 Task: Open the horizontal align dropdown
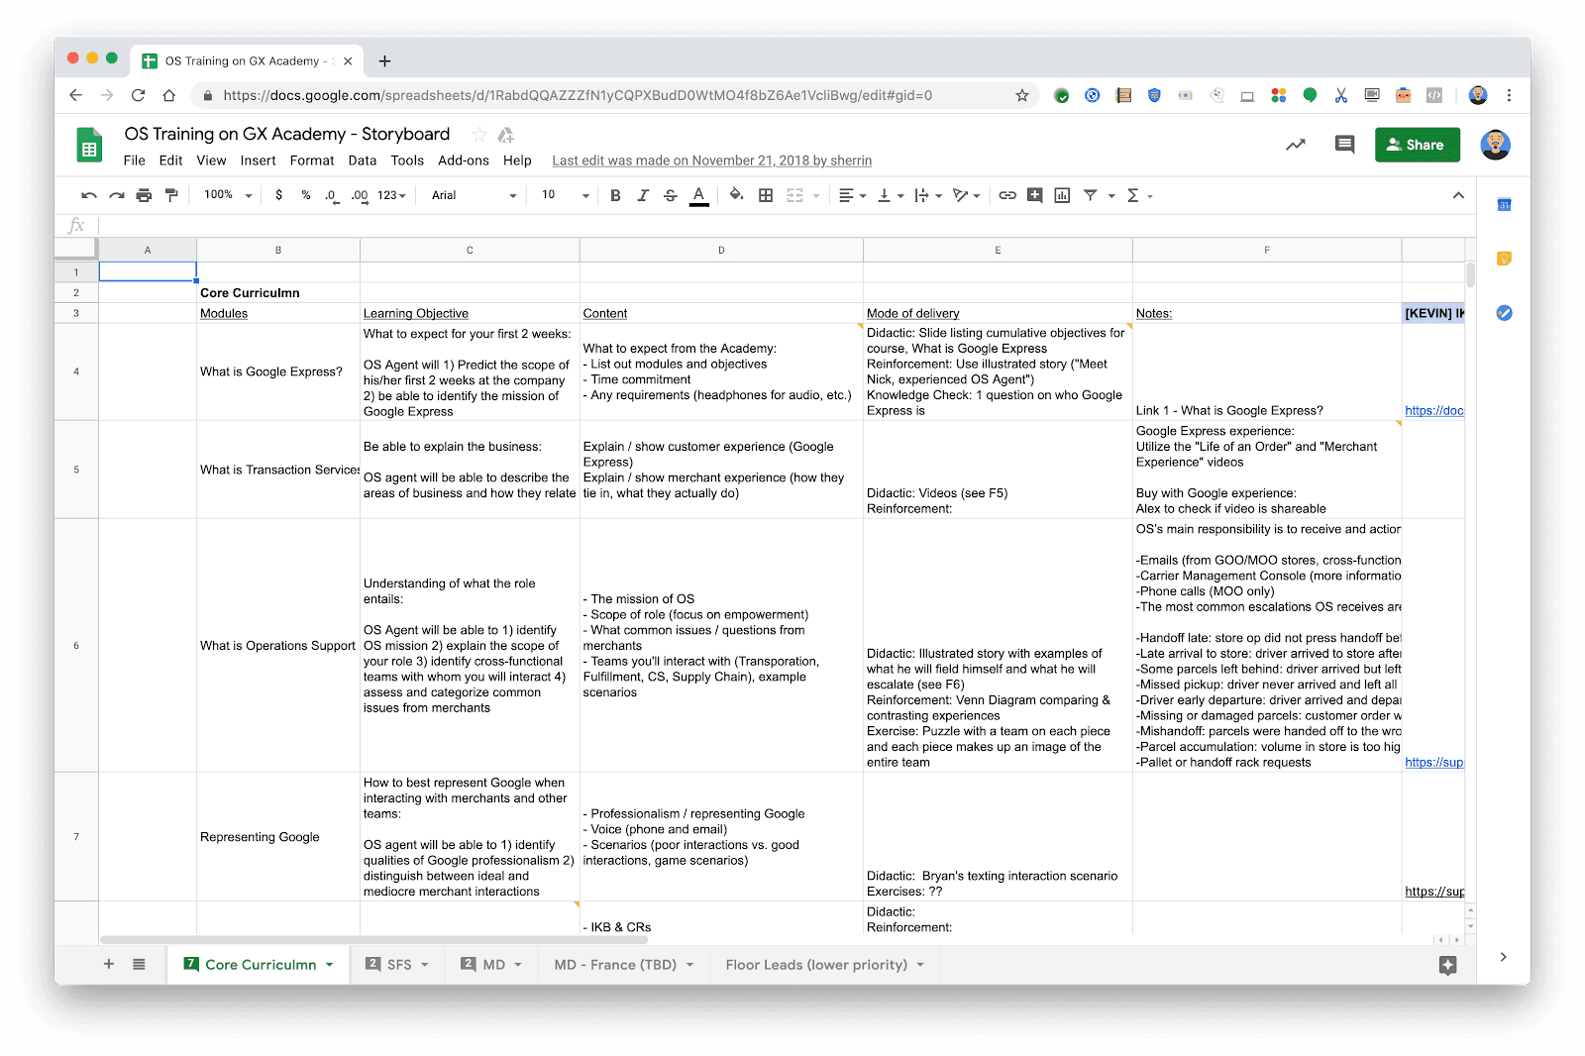click(x=852, y=196)
